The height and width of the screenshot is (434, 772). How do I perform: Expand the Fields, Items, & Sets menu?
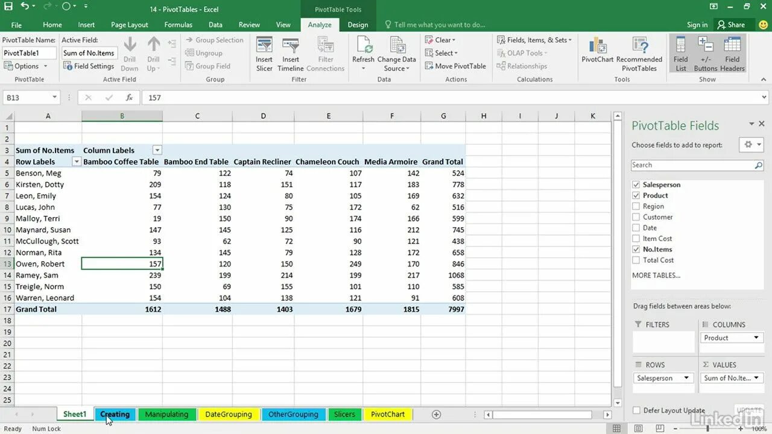[x=534, y=40]
